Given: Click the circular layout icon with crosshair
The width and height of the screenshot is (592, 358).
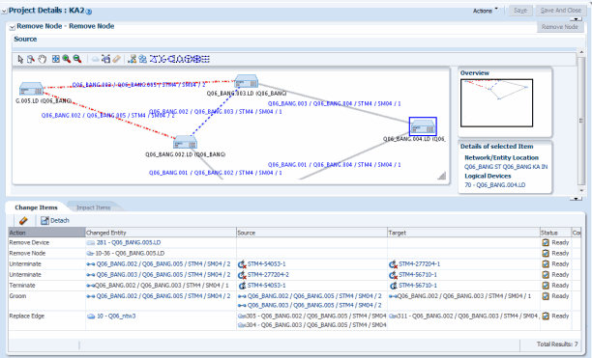Looking at the screenshot, I should coord(197,59).
